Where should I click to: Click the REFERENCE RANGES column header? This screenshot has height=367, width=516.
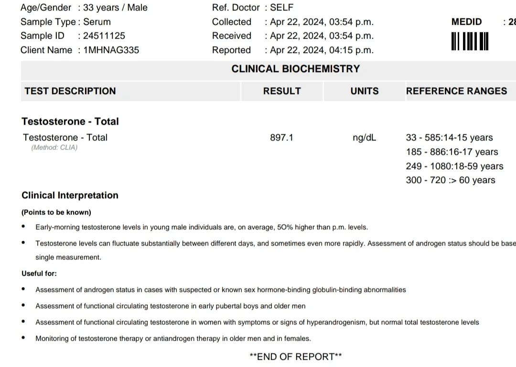[456, 91]
